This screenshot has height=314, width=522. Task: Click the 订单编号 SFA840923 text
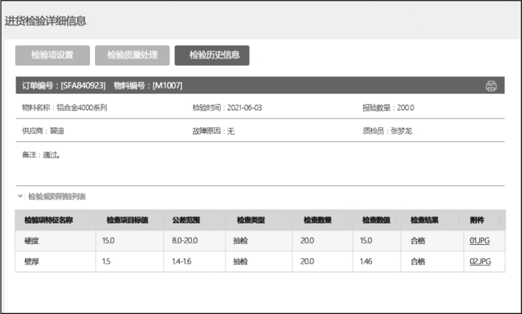(64, 86)
